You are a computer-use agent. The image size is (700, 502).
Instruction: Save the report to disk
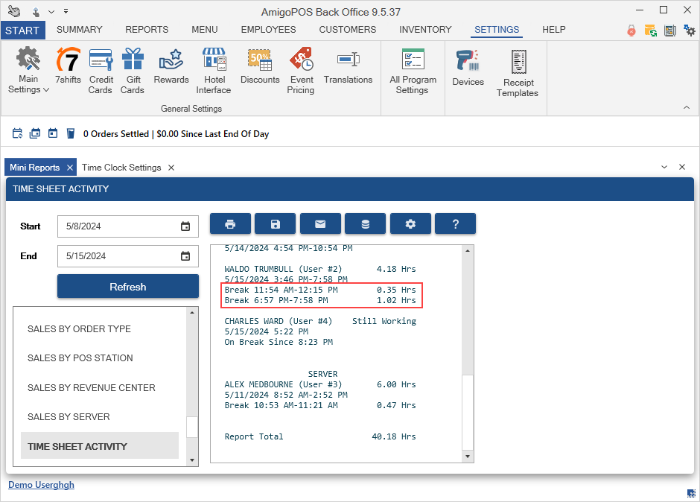[x=275, y=224]
